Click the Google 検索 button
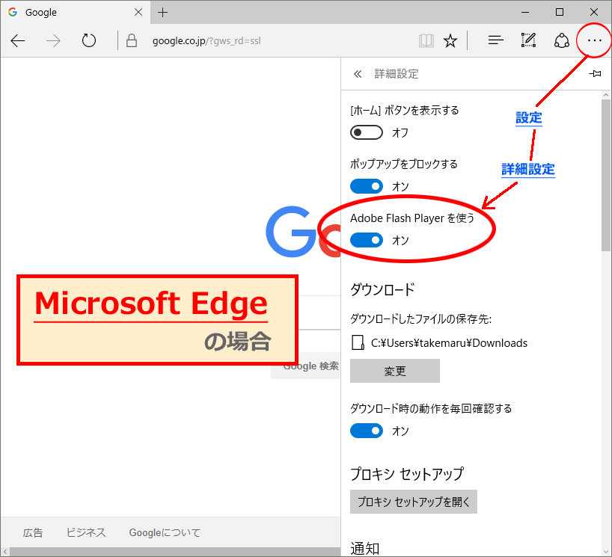This screenshot has height=557, width=612. [x=306, y=366]
